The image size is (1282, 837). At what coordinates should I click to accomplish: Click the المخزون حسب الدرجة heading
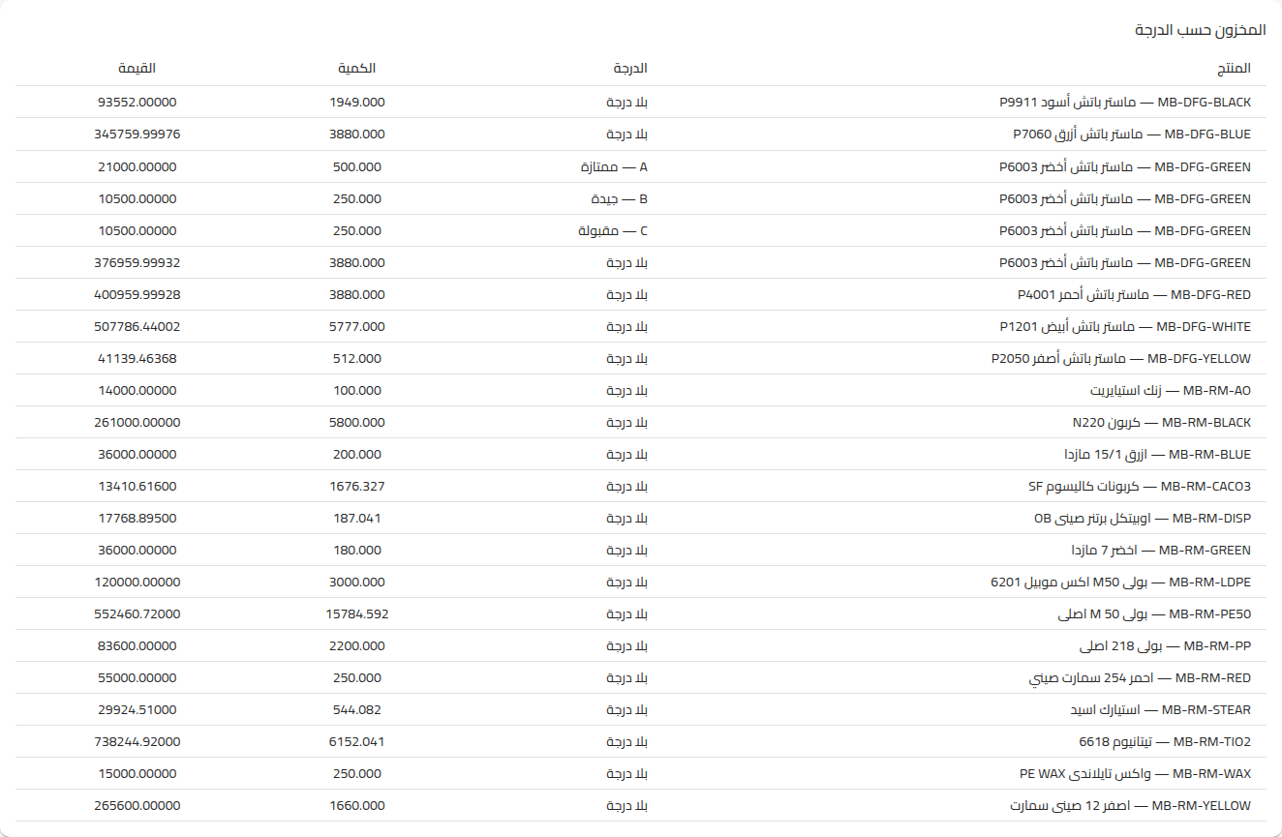(x=1201, y=30)
